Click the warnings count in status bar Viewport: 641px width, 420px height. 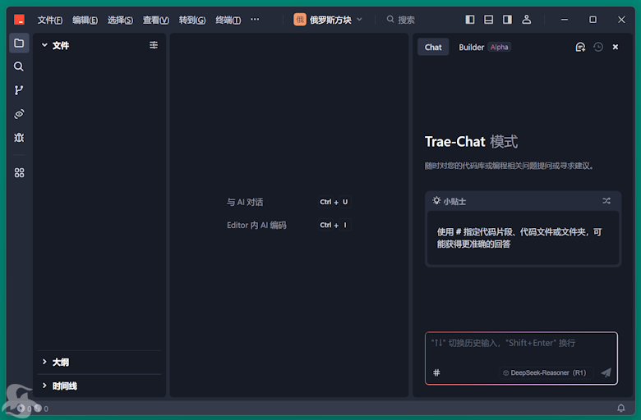click(41, 409)
